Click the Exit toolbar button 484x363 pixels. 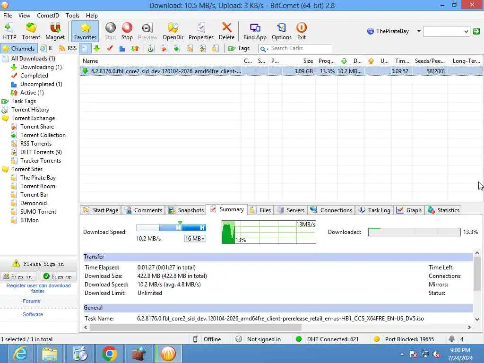tap(301, 31)
